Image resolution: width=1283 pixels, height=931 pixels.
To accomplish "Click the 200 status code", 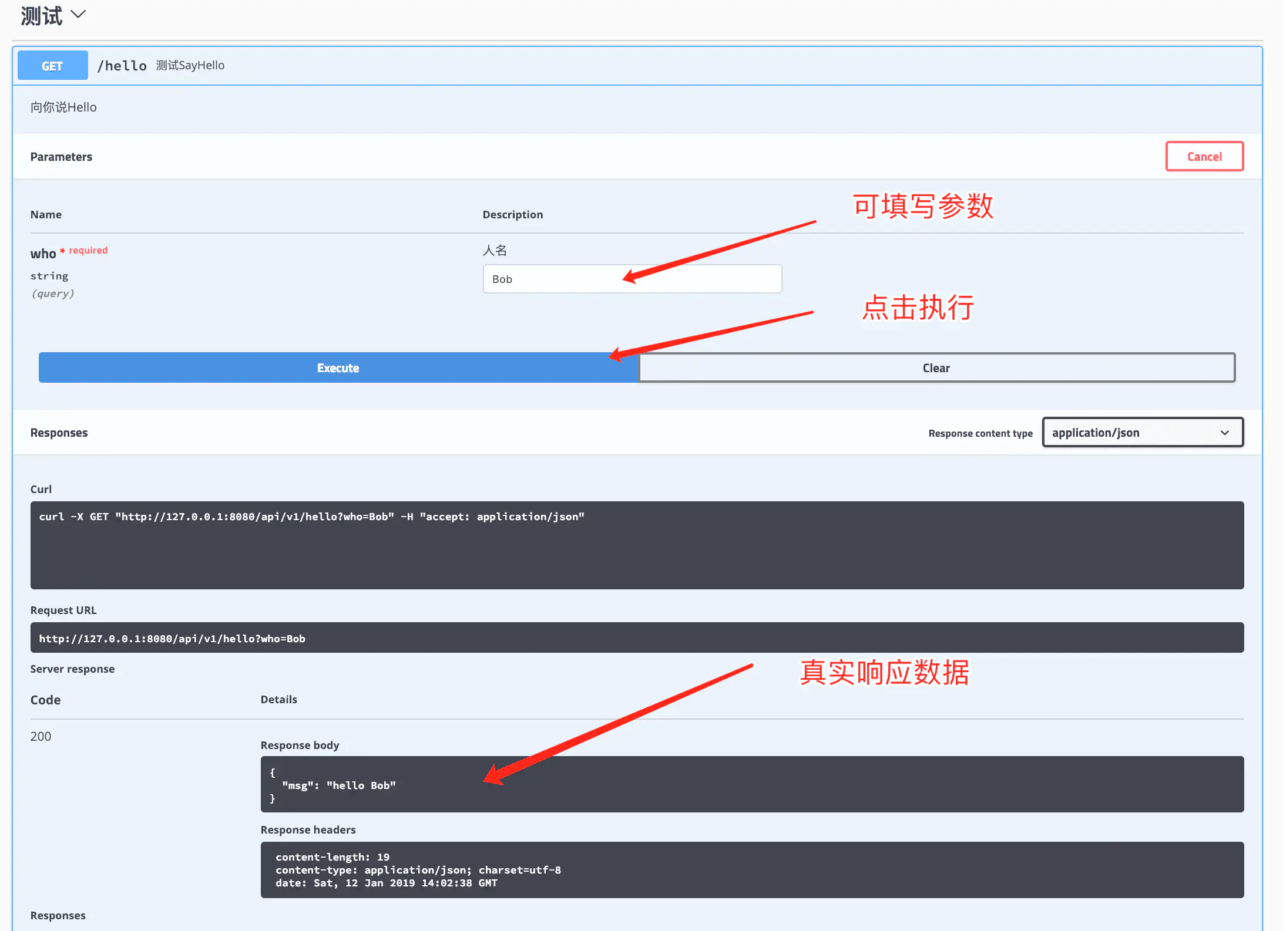I will (41, 737).
